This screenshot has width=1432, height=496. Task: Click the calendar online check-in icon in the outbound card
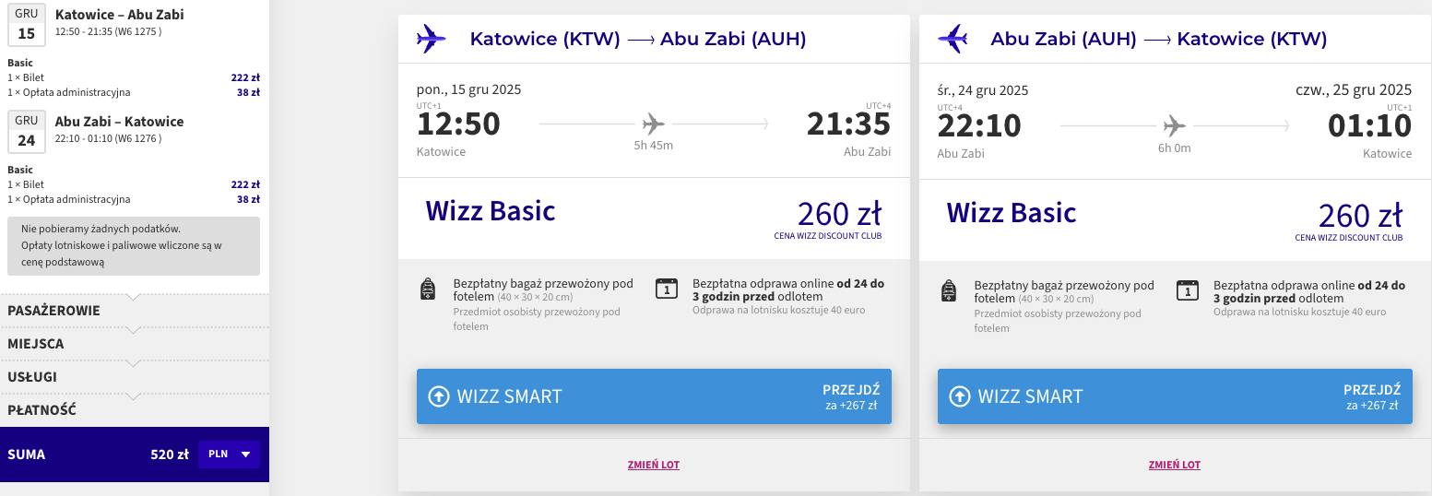pyautogui.click(x=666, y=289)
